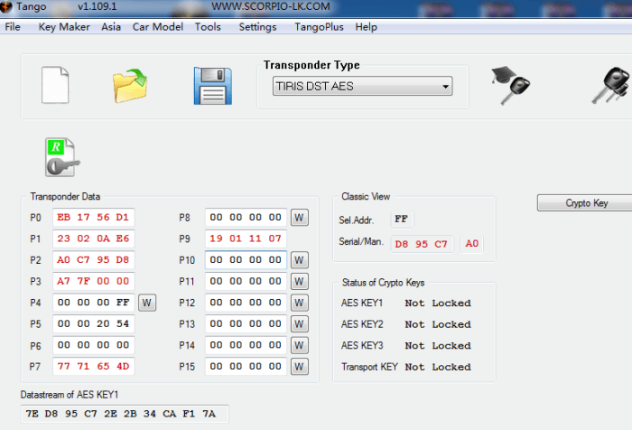Open the Car Model menu
Screen dimensions: 632x430
click(158, 27)
